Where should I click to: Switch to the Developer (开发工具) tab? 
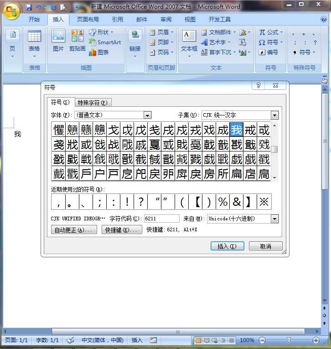click(220, 19)
